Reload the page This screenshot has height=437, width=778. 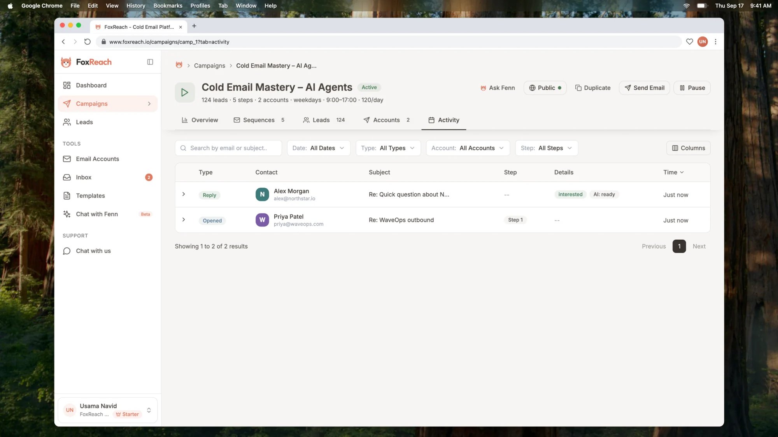point(88,42)
